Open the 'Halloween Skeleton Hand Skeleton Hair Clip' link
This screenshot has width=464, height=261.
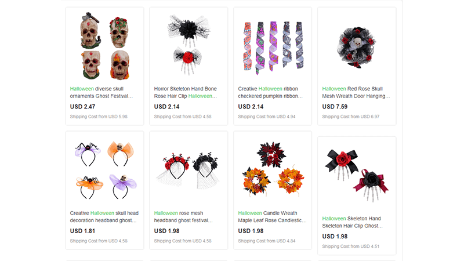click(x=353, y=222)
